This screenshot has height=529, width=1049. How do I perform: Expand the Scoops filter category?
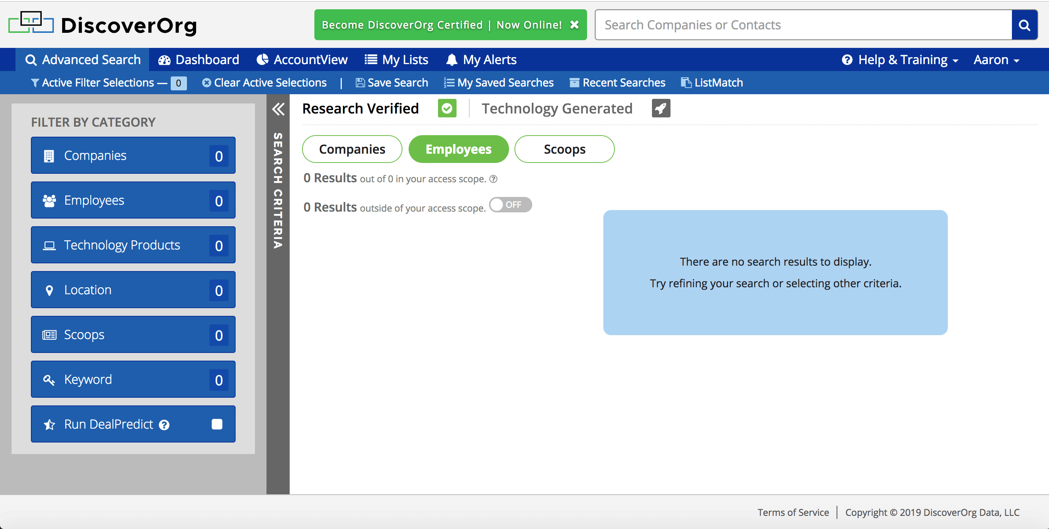(x=133, y=335)
